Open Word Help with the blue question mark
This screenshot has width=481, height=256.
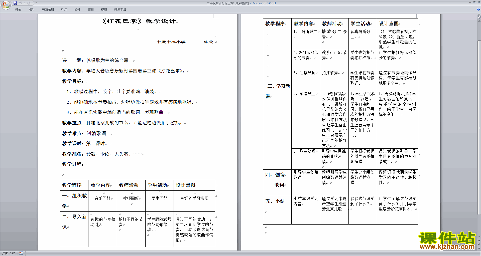point(478,10)
